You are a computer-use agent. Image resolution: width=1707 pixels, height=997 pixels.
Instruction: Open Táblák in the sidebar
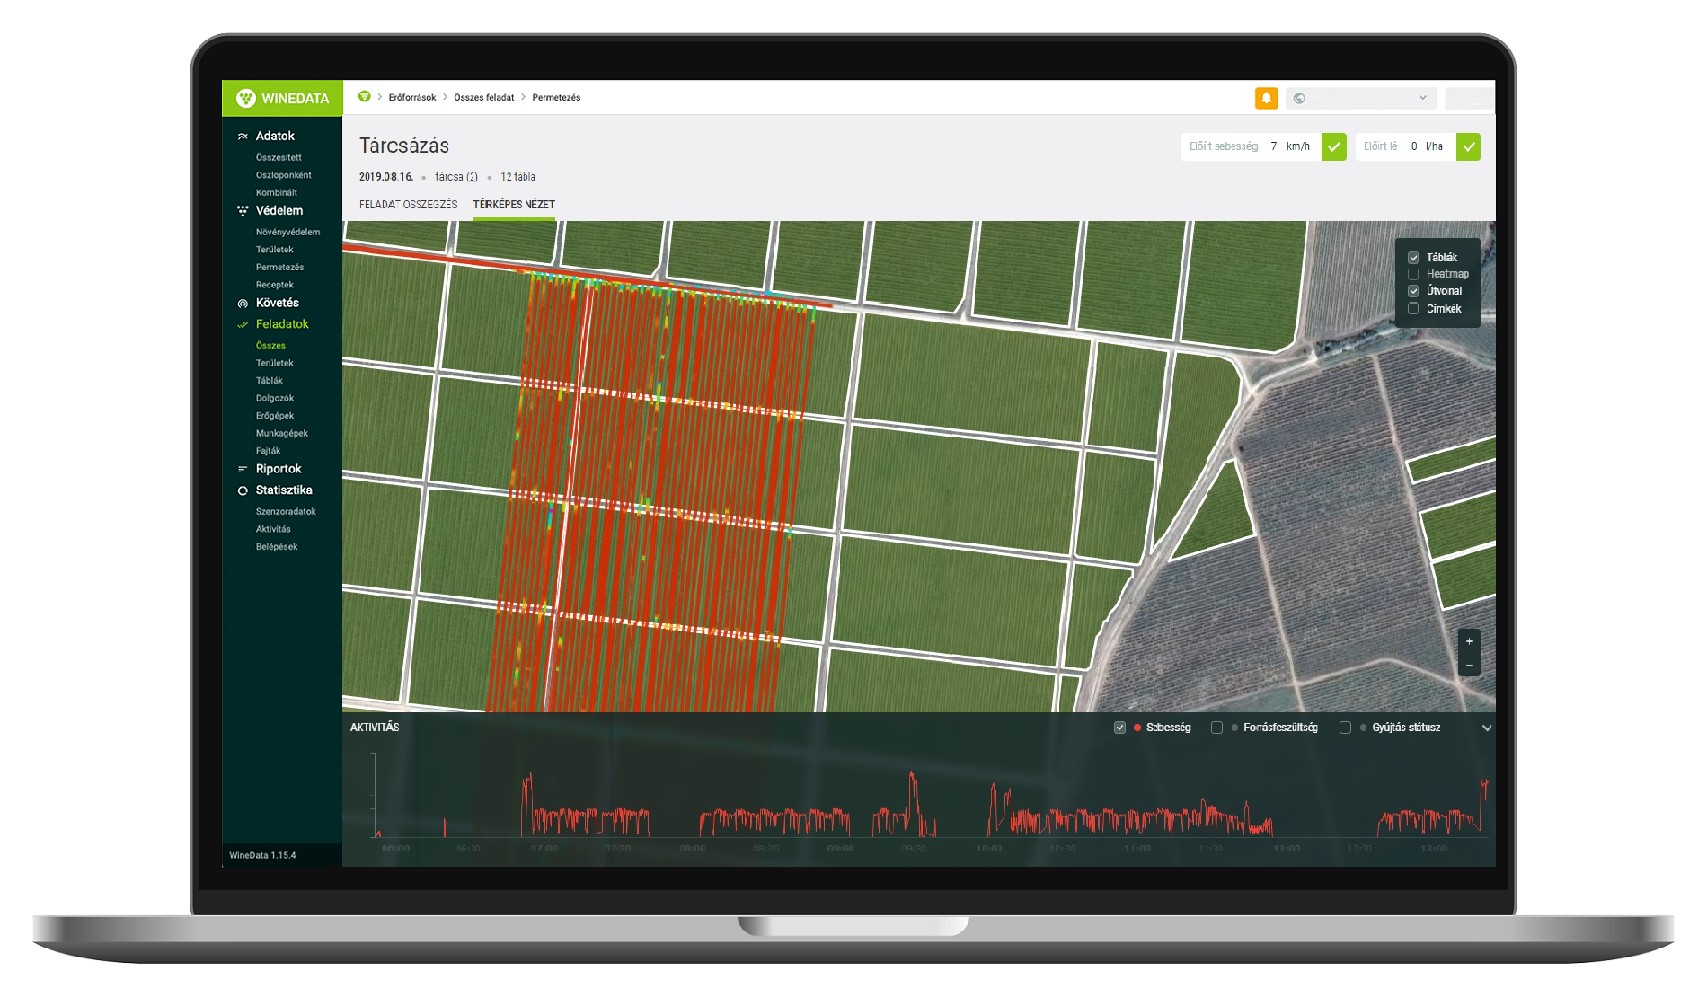point(270,381)
